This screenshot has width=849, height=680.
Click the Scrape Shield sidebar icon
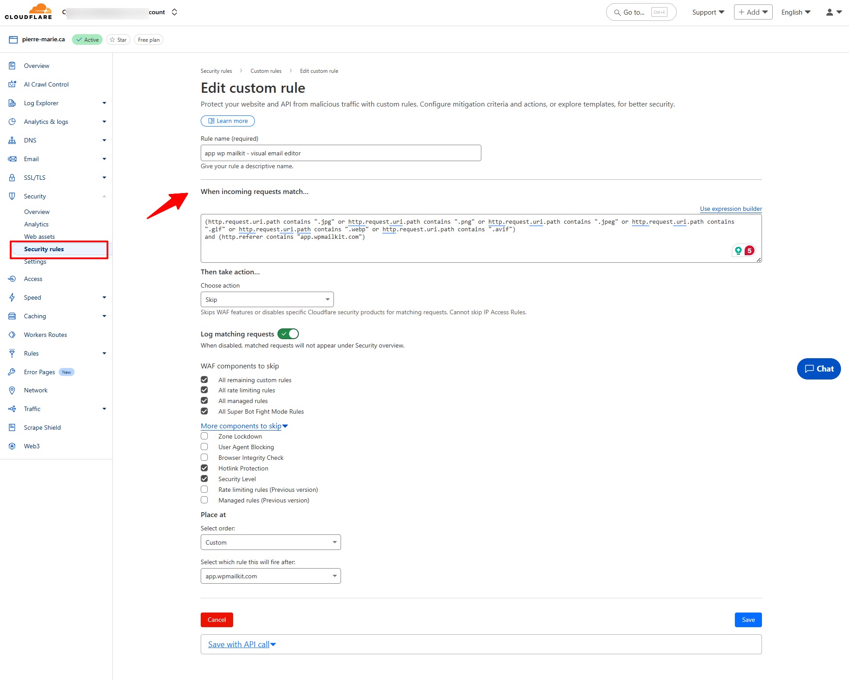pyautogui.click(x=12, y=427)
